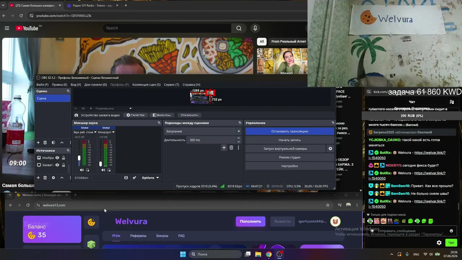This screenshot has width=462, height=260.
Task: Delete the selected OBS source
Action: coord(45,178)
